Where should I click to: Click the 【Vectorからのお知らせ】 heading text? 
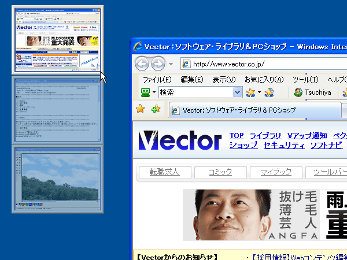click(176, 257)
